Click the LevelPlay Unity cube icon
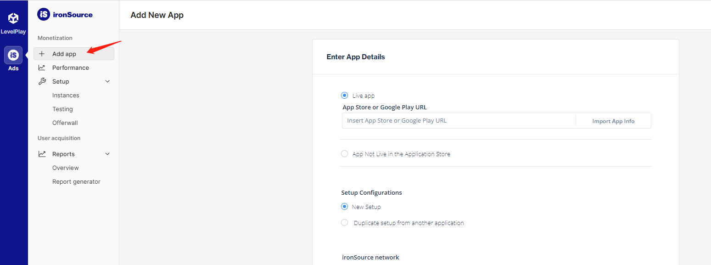The height and width of the screenshot is (265, 711). pyautogui.click(x=13, y=18)
